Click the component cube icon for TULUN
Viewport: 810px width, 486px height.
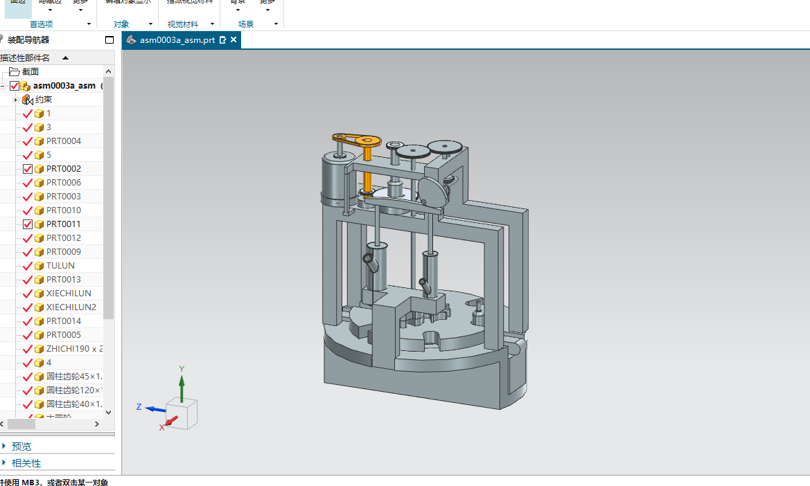click(39, 266)
